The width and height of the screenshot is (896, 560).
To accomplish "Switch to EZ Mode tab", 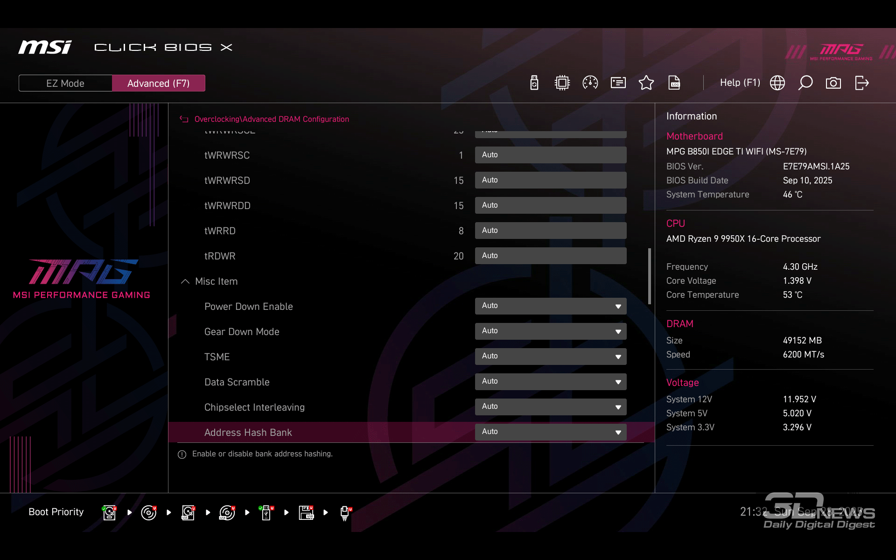I will coord(65,83).
